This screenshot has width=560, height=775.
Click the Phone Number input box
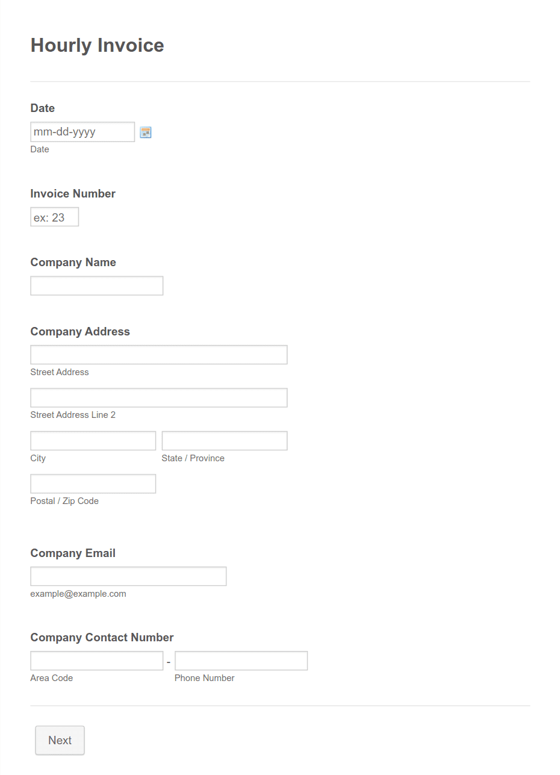pos(241,661)
